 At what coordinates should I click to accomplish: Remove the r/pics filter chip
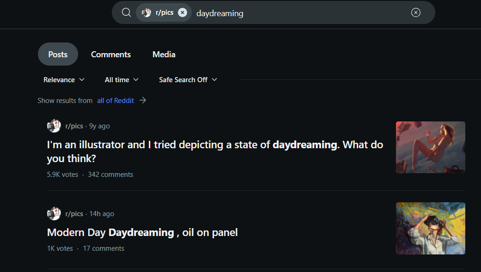(x=183, y=12)
